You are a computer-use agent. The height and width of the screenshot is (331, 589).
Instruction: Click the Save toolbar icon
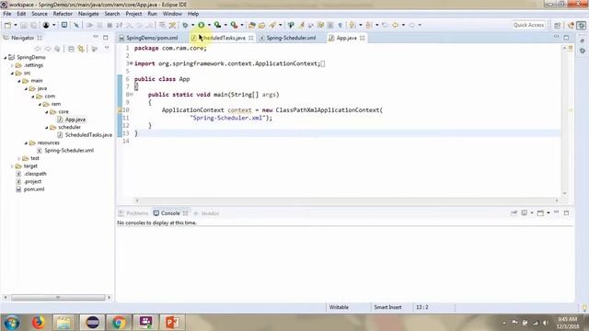[24, 25]
